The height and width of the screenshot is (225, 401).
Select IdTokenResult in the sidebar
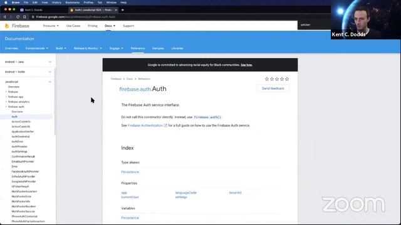pyautogui.click(x=20, y=186)
